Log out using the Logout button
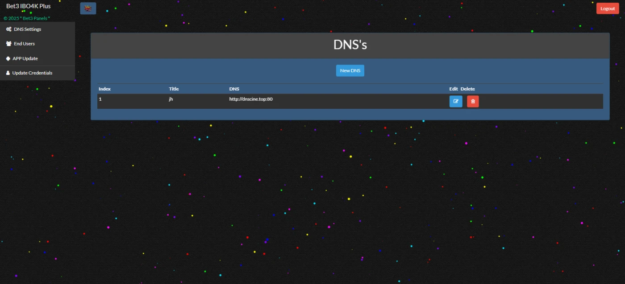 coord(608,8)
